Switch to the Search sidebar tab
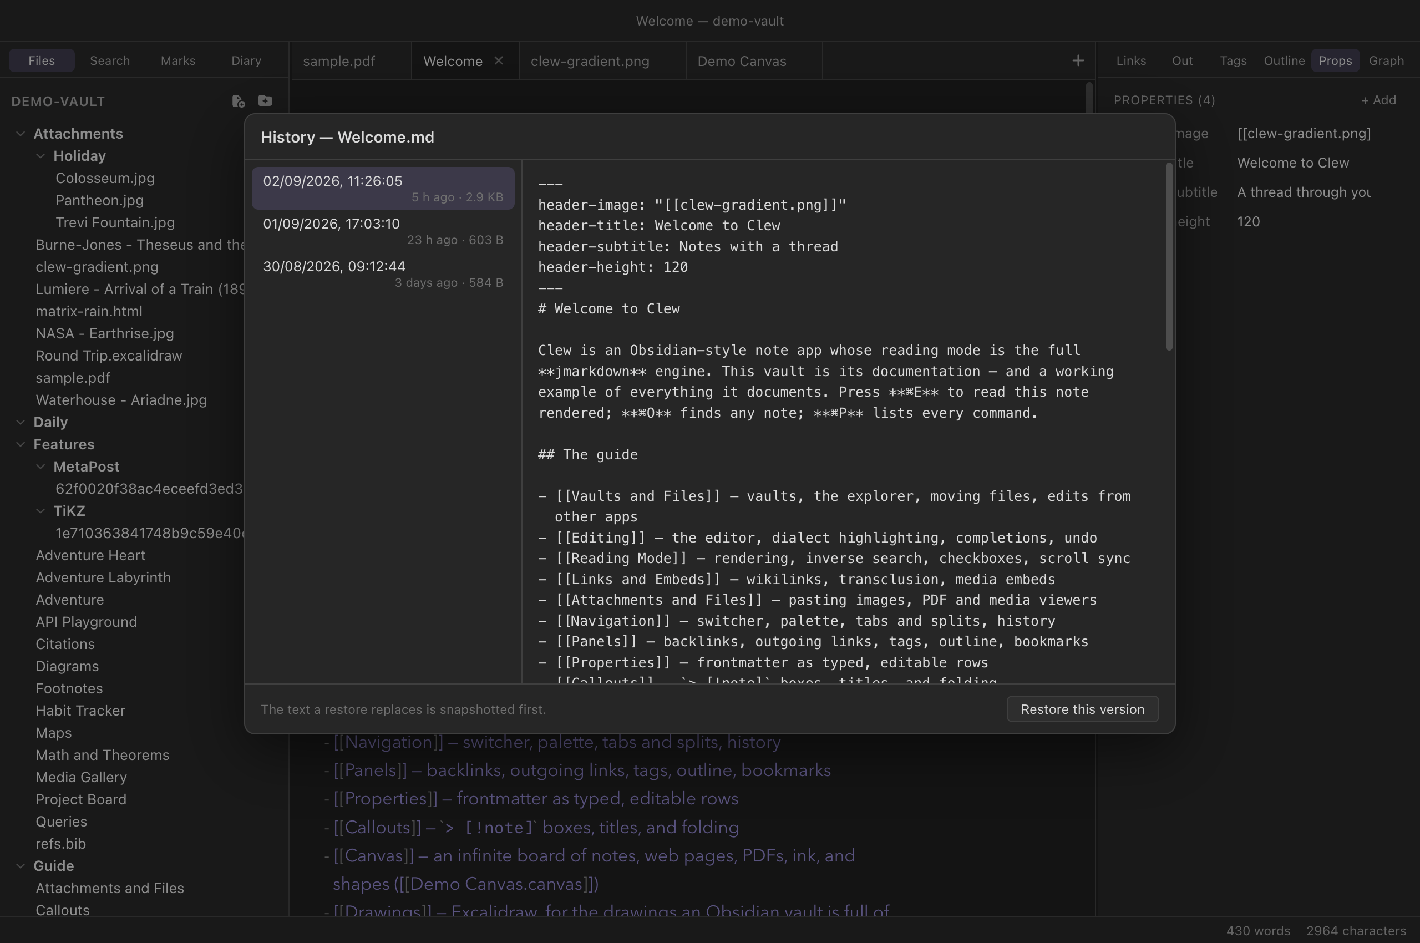The image size is (1420, 943). click(110, 61)
